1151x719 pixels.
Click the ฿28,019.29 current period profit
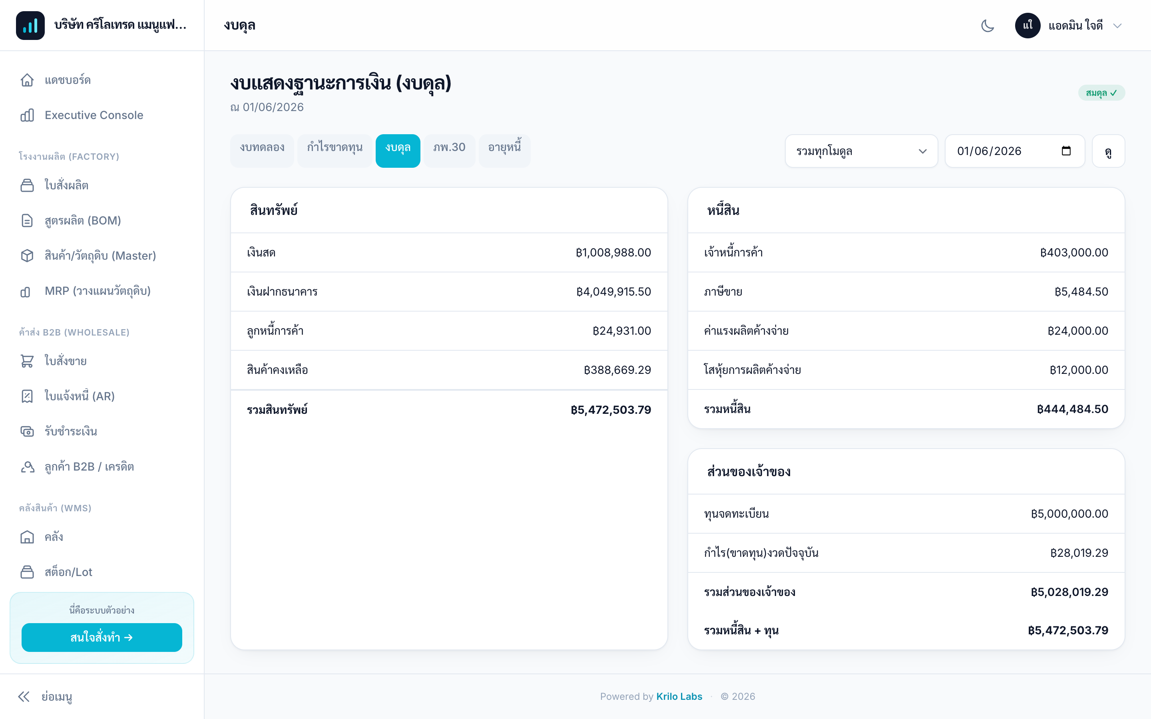pyautogui.click(x=1079, y=553)
